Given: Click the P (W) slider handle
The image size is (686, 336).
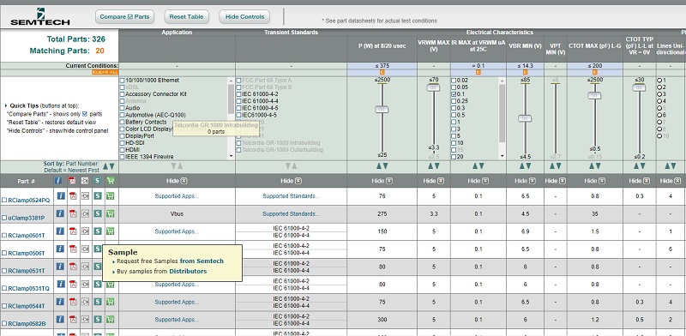Looking at the screenshot, I should point(382,110).
